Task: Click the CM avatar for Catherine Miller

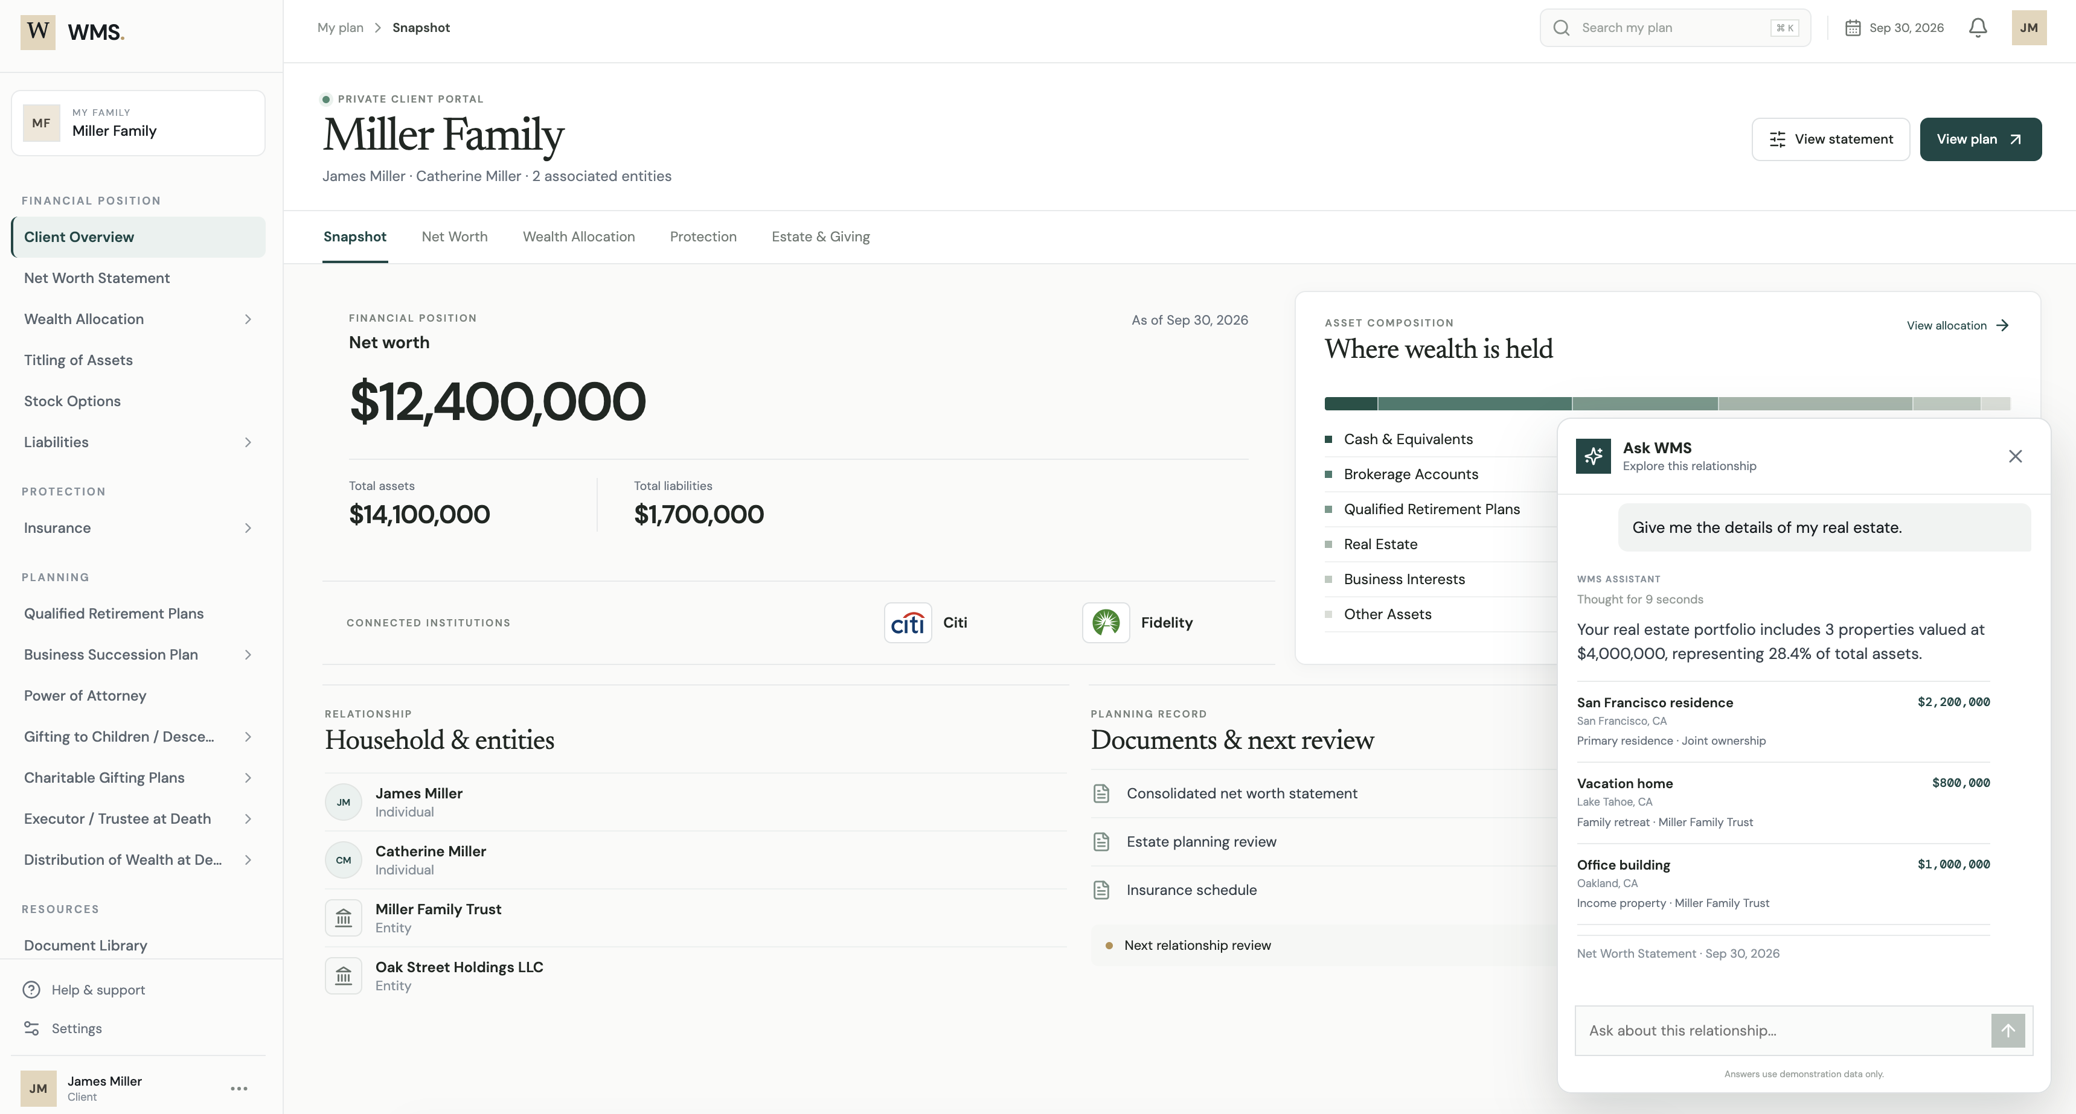Action: pos(344,859)
